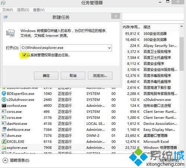Click PID 1040 cell
186x168 pixels.
click(48, 93)
